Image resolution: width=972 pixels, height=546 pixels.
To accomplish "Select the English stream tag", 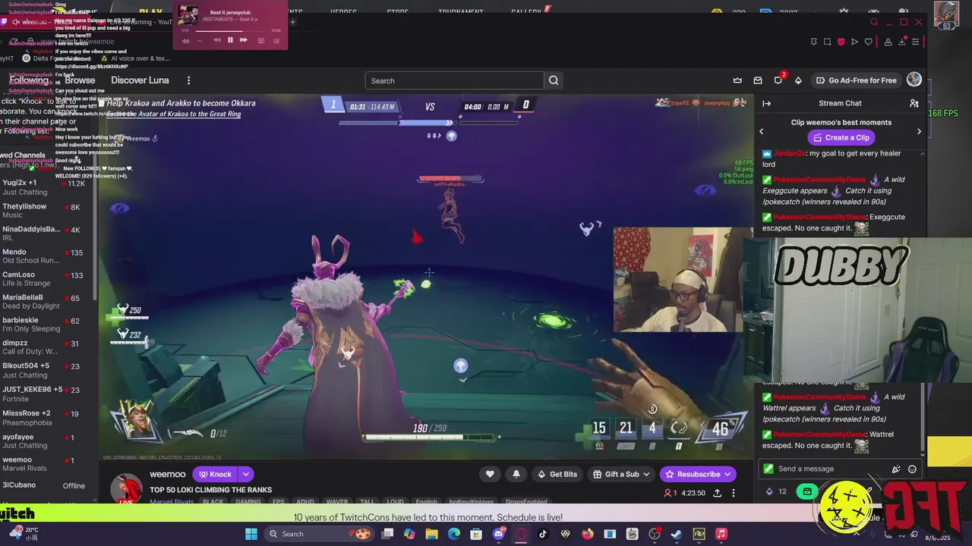I will 426,502.
